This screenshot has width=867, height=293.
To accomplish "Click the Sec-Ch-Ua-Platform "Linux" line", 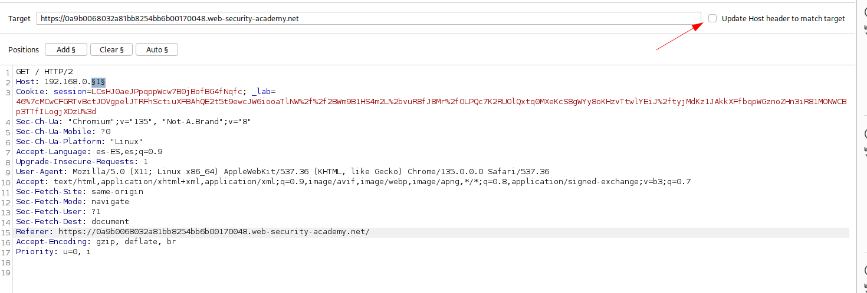I will [79, 141].
